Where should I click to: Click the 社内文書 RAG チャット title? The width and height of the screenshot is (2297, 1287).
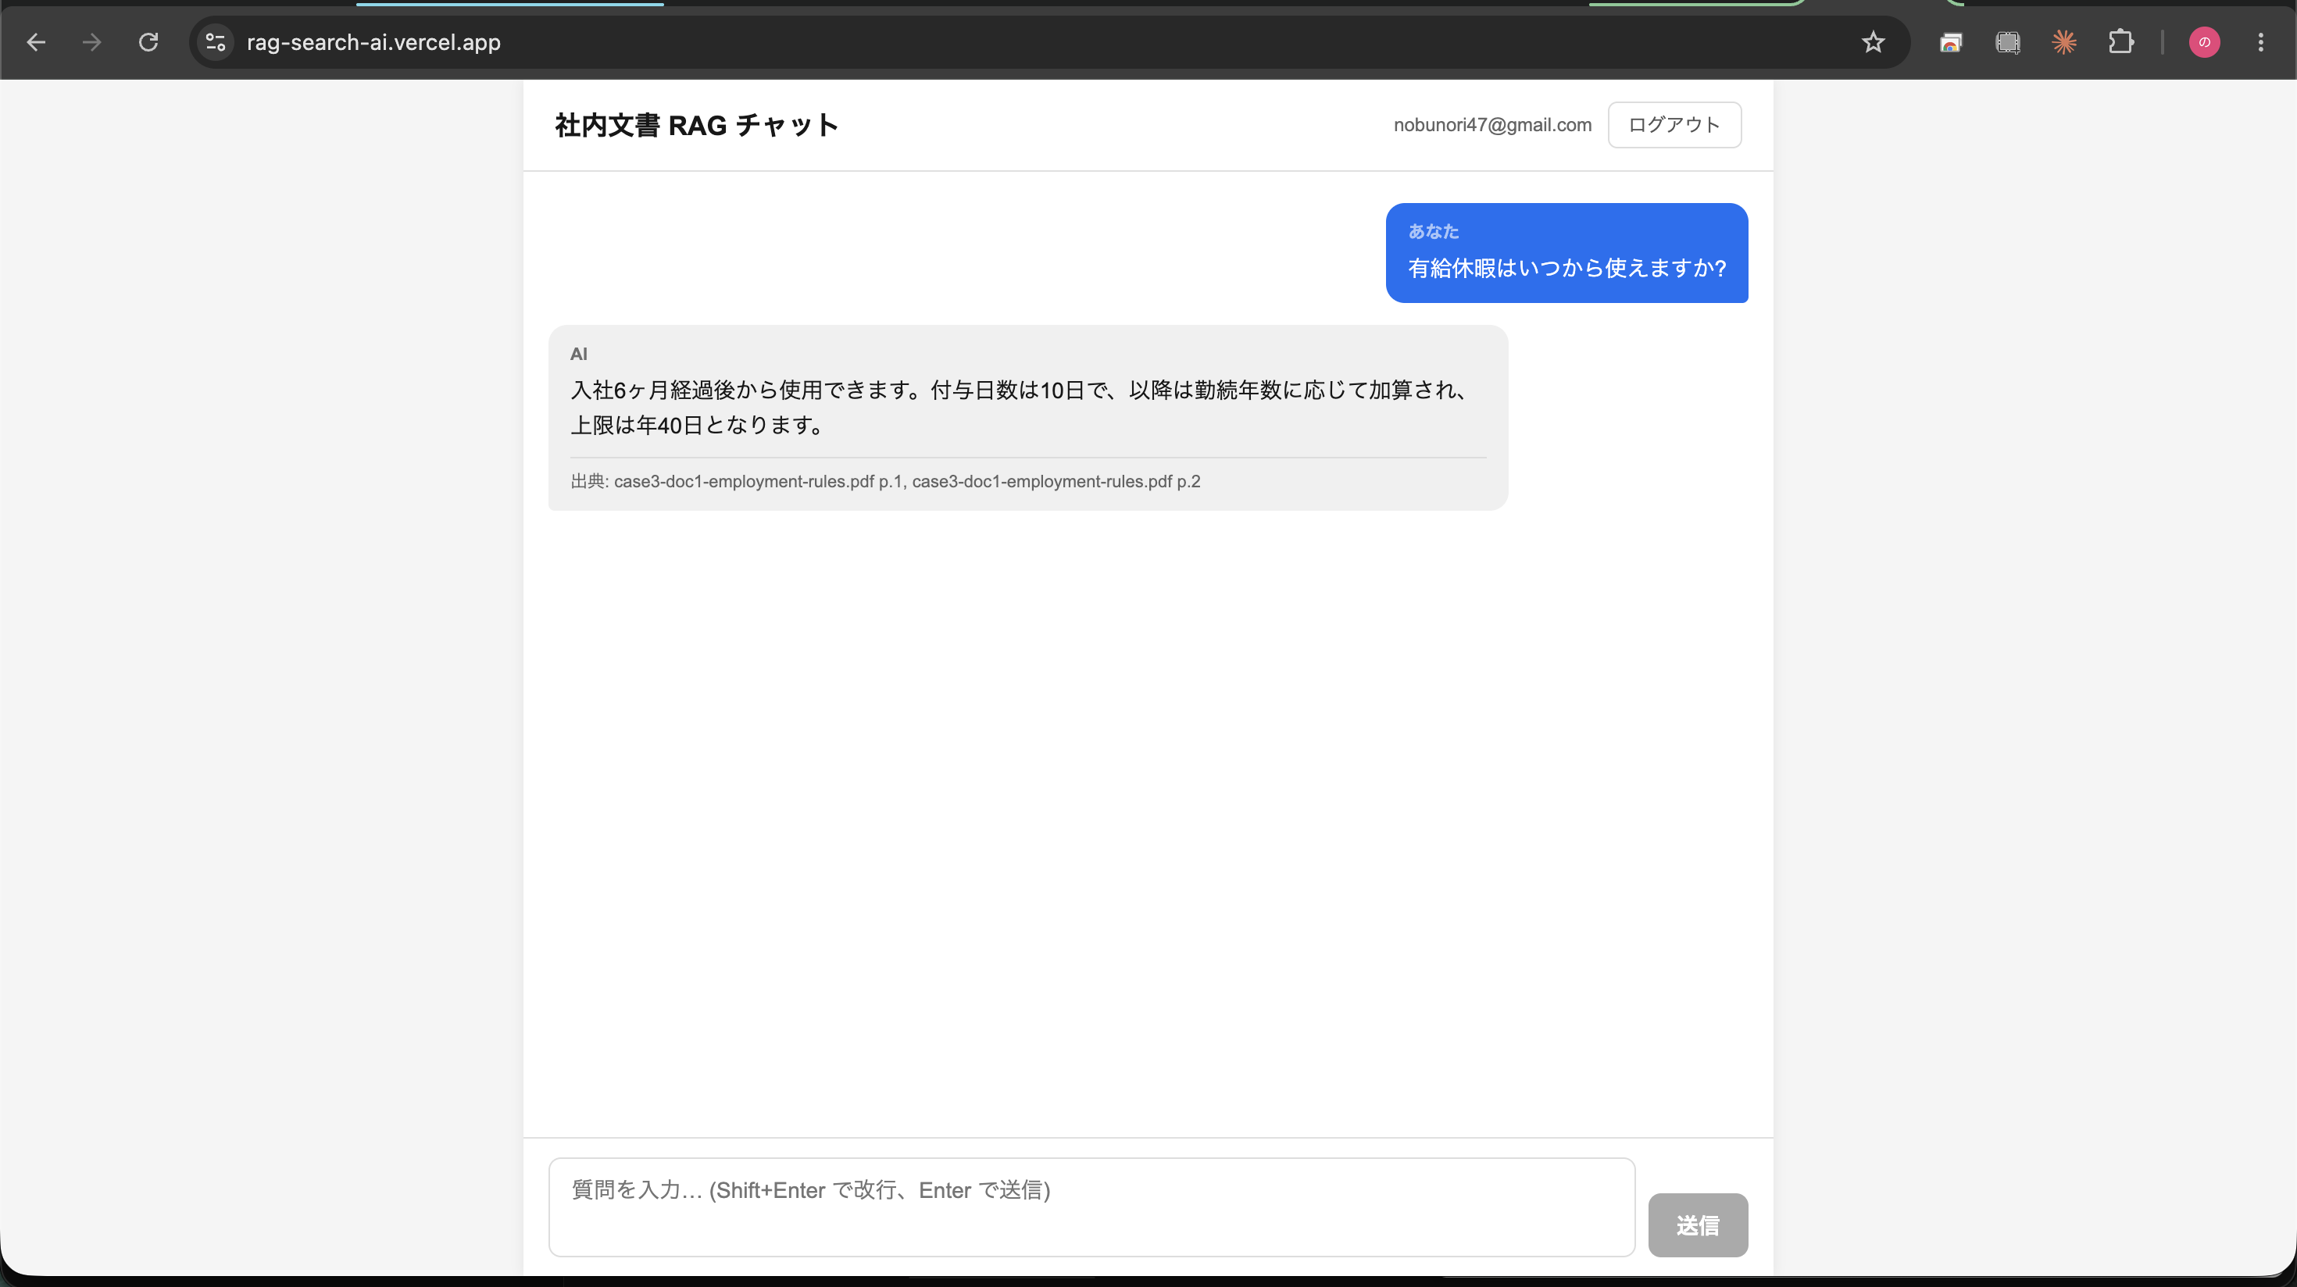[x=696, y=125]
